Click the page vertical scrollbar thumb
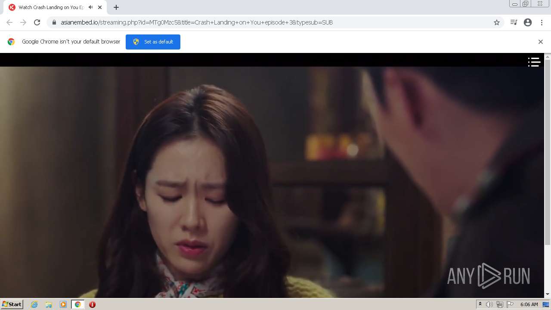This screenshot has height=310, width=551. pyautogui.click(x=548, y=152)
